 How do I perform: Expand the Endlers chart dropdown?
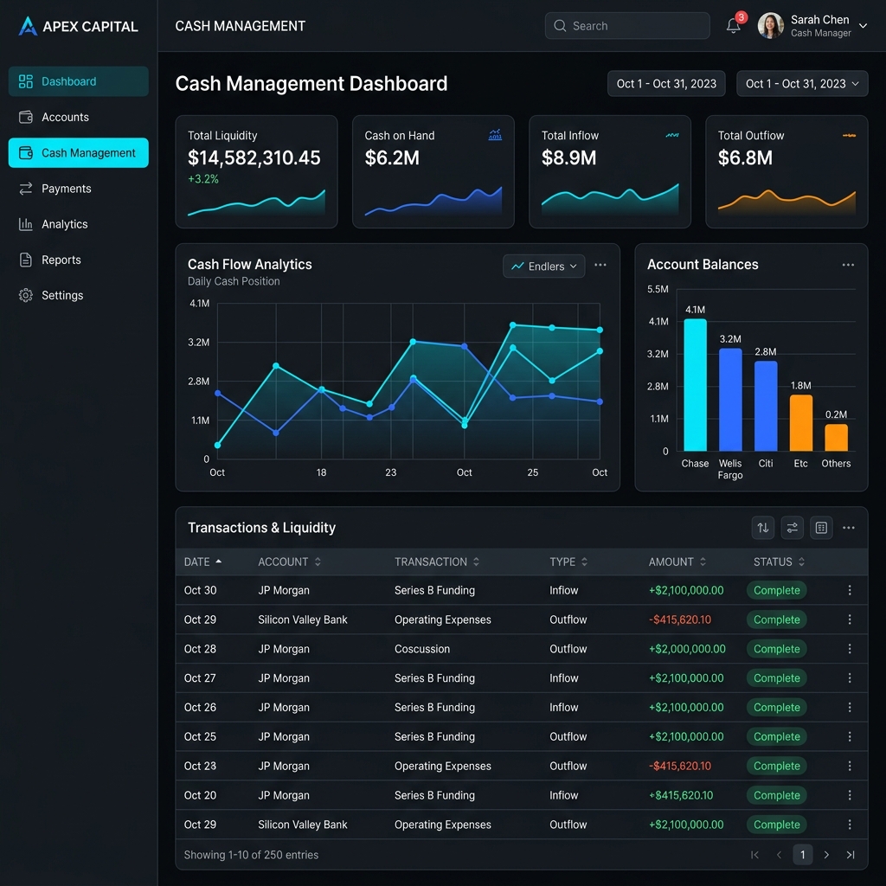(x=543, y=266)
